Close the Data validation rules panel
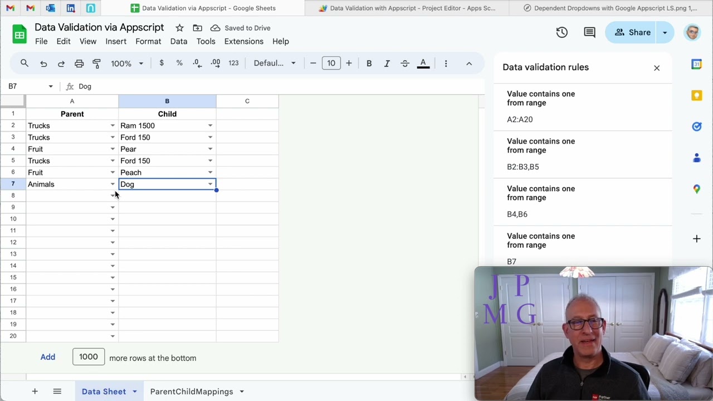 pos(657,68)
